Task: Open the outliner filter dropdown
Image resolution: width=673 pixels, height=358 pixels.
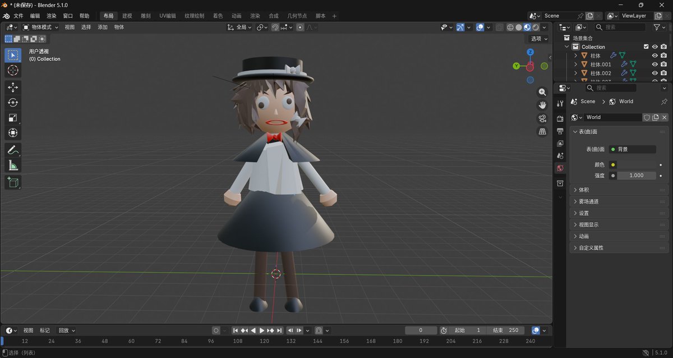Action: [660, 27]
